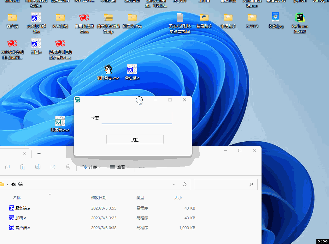
Task: Click the delete icon in Explorer toolbar
Action: coord(68,167)
